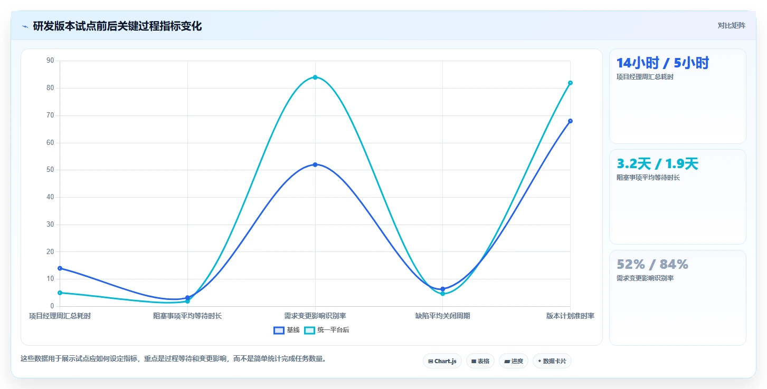Click the footnote text beginning 这些数据用于展示
Image resolution: width=767 pixels, height=389 pixels.
click(x=174, y=358)
